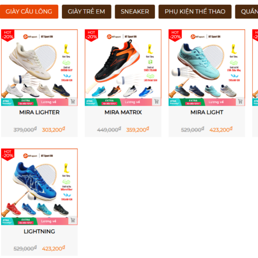Click HOT -20% badge on MIRA LIGHTER
This screenshot has width=258, height=258.
[8, 36]
